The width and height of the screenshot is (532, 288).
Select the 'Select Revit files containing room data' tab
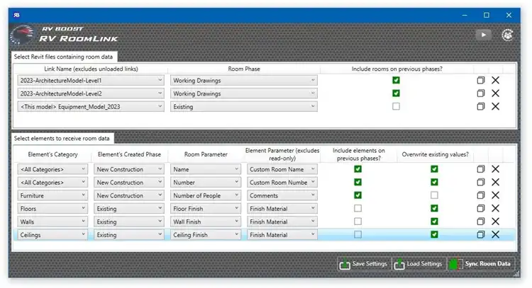[63, 57]
